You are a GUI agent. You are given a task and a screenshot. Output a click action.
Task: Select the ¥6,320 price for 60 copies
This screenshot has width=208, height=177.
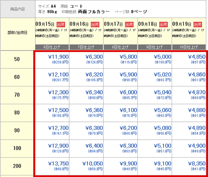pyautogui.click(x=94, y=74)
